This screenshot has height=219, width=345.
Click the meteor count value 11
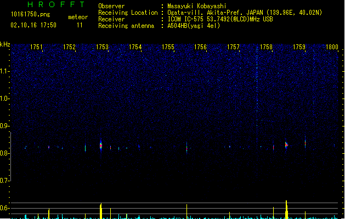80,25
